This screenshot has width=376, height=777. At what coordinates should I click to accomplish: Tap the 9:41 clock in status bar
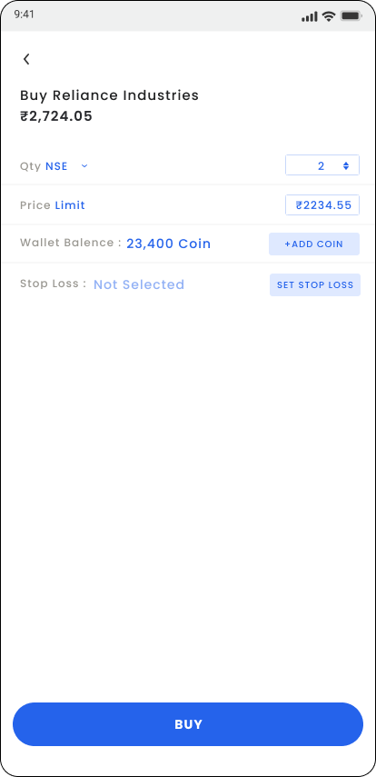coord(24,15)
